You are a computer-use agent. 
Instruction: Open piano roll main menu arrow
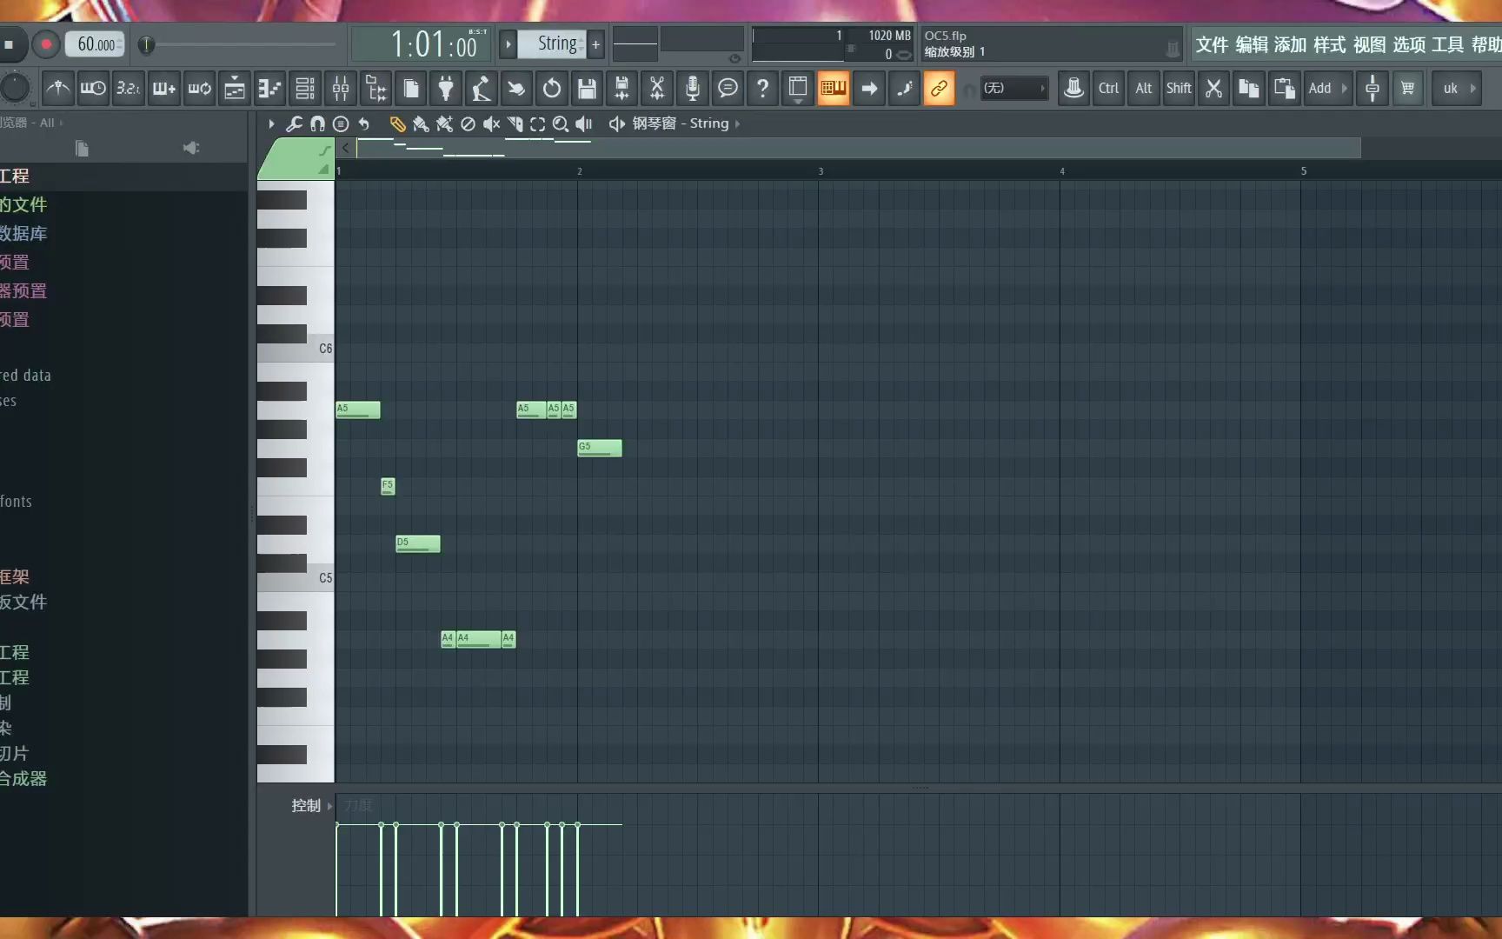271,124
